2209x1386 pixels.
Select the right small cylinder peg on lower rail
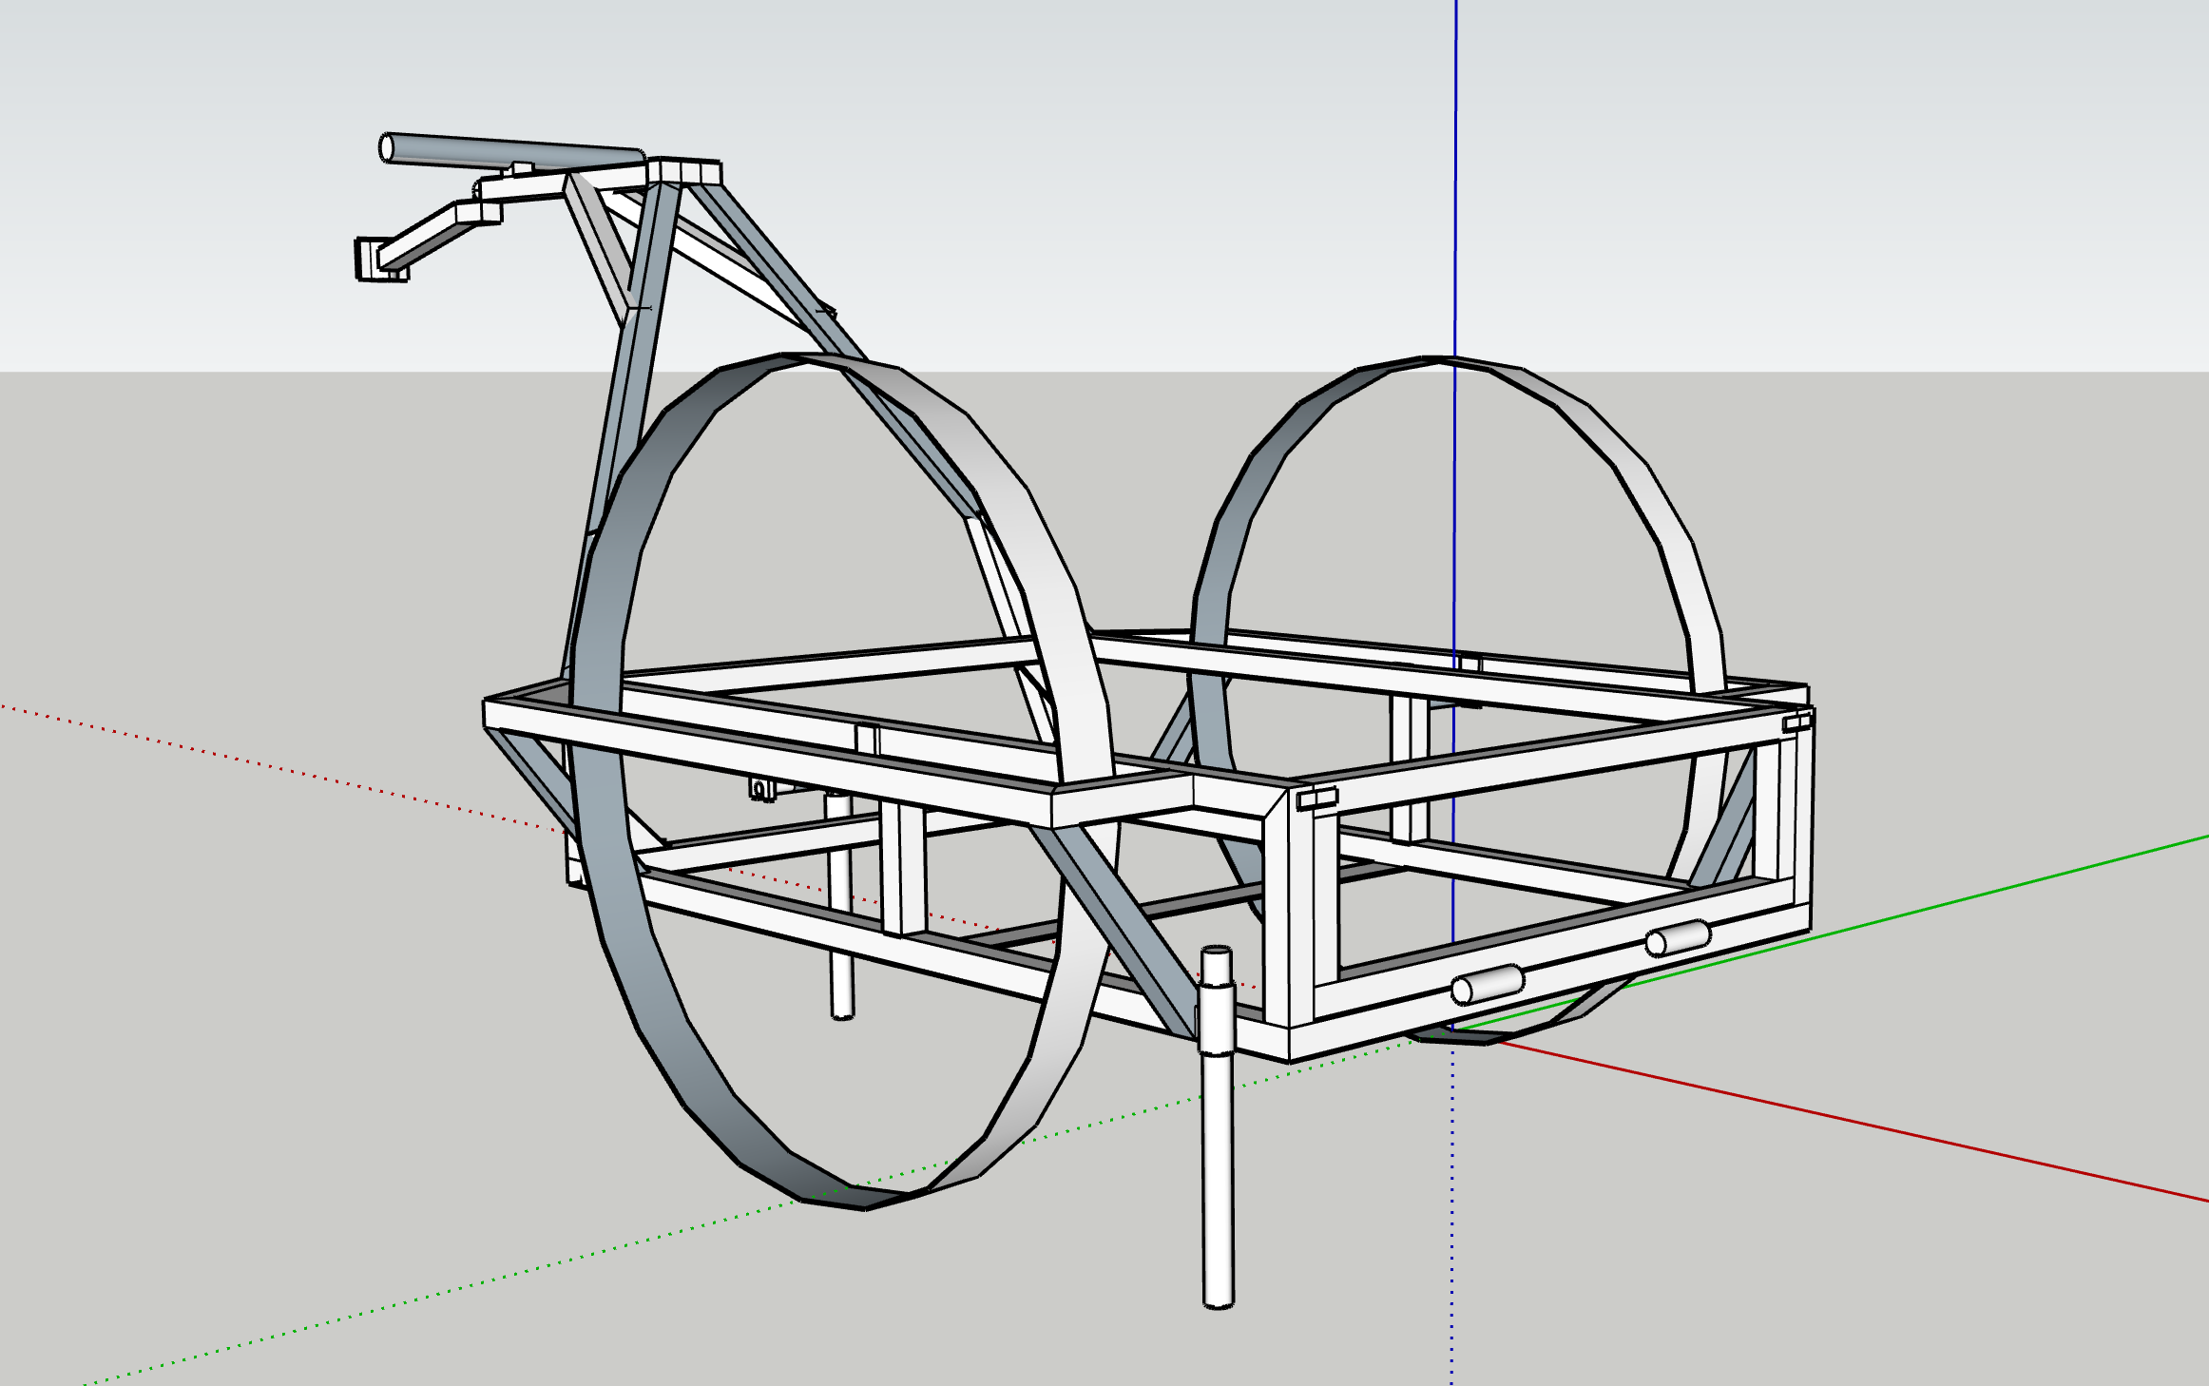(x=1678, y=937)
